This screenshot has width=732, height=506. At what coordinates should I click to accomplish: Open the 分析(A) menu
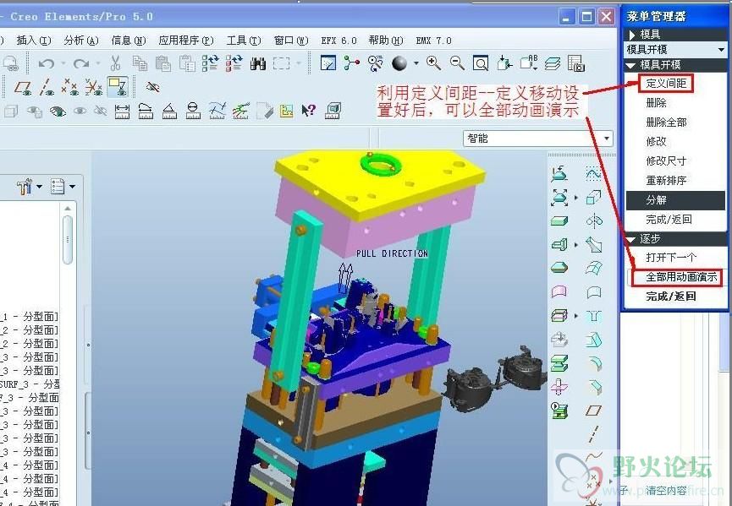(81, 41)
